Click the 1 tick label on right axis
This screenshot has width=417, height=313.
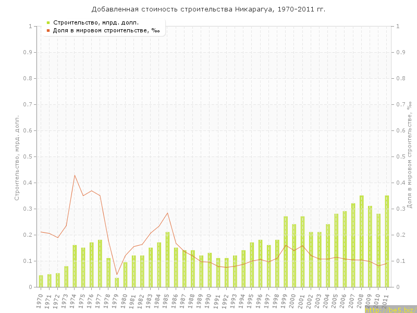(x=398, y=26)
